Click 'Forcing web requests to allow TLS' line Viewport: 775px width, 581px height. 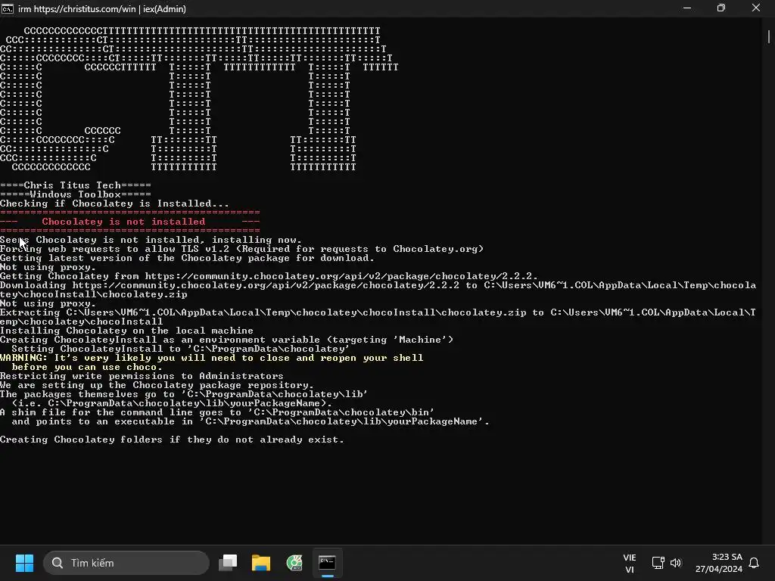[241, 249]
